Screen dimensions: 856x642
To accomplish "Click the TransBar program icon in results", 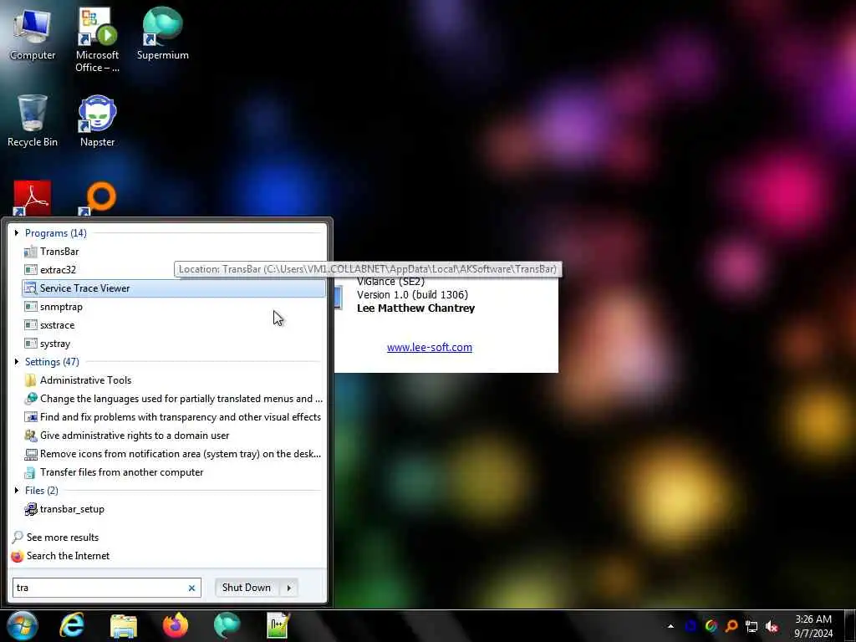I will pyautogui.click(x=31, y=252).
